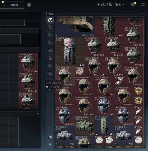Select the main warehouse storage icon

(50, 20)
